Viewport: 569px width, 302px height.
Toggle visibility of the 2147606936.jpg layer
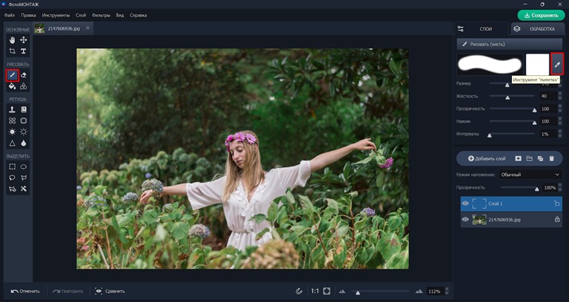coord(466,219)
